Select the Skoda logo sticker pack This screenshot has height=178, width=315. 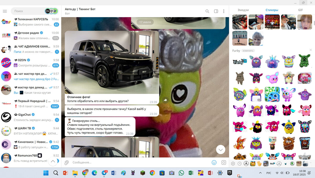pyautogui.click(x=292, y=164)
